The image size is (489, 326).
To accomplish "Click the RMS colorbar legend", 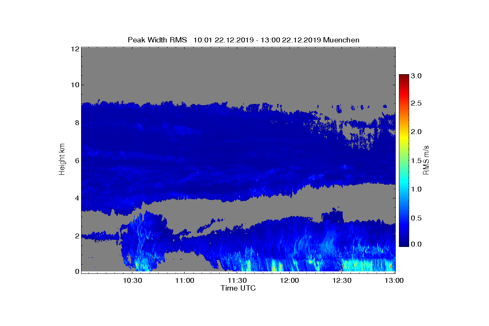I will pos(403,161).
